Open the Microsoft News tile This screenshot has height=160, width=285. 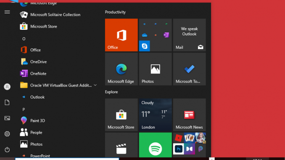click(x=190, y=115)
